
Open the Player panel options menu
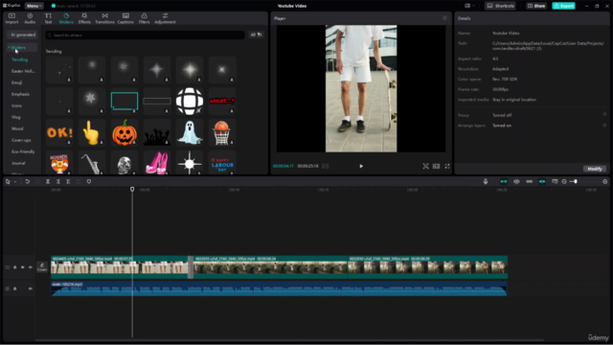(444, 18)
